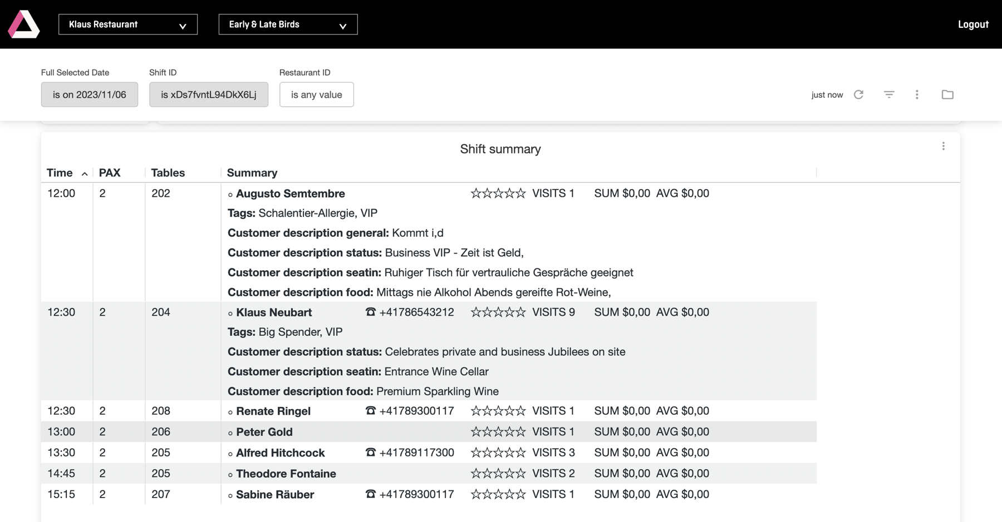
Task: Open the folder icon in toolbar
Action: (947, 95)
